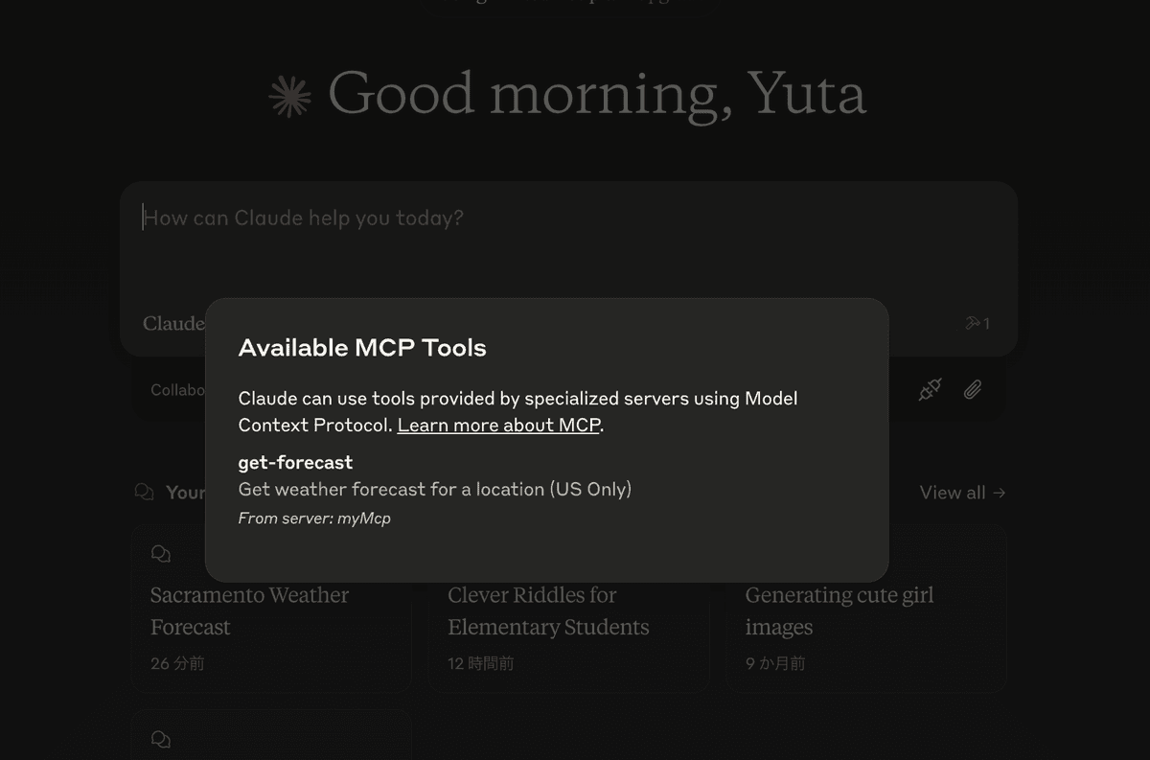The image size is (1150, 760).
Task: Open Learn more about MCP link
Action: tap(499, 425)
